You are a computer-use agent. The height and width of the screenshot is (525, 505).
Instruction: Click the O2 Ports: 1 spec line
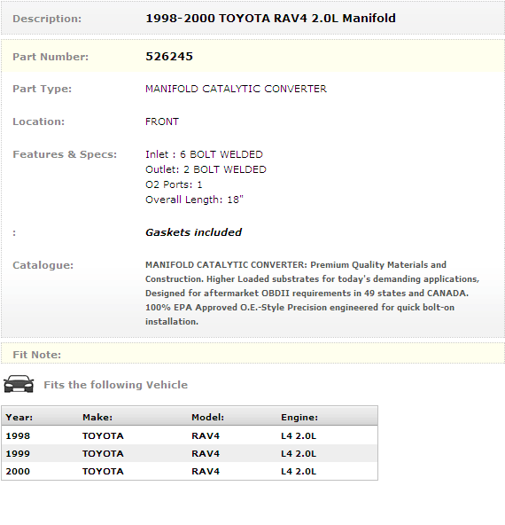point(174,184)
